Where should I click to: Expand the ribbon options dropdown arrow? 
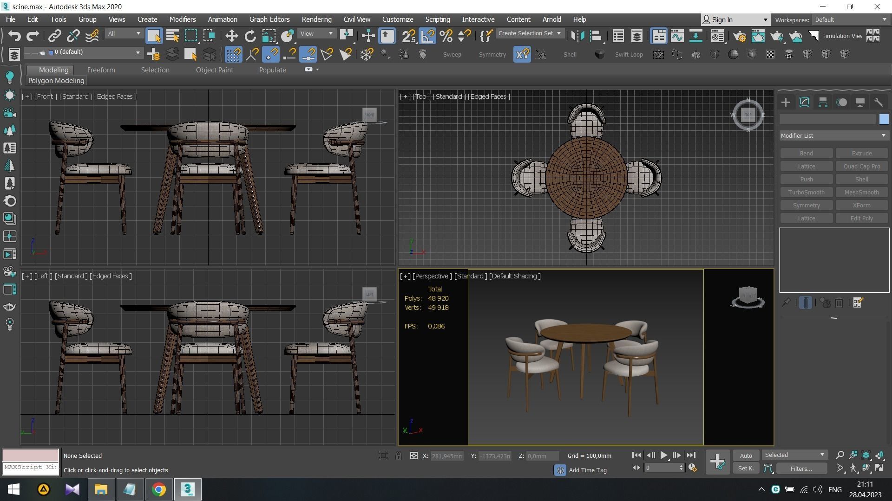coord(317,70)
